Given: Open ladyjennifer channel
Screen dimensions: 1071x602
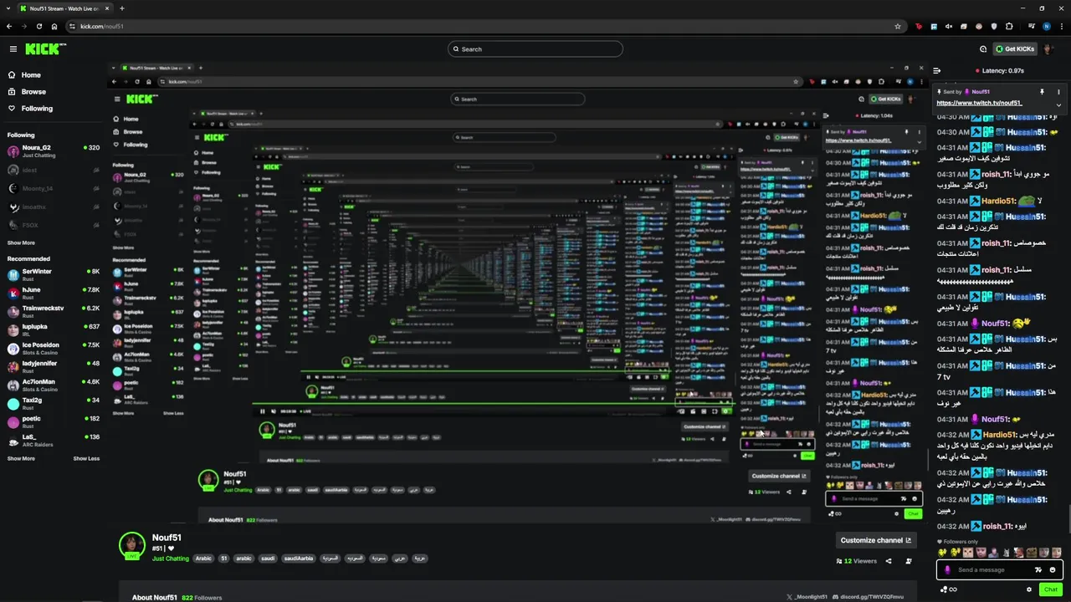Looking at the screenshot, I should [x=54, y=367].
